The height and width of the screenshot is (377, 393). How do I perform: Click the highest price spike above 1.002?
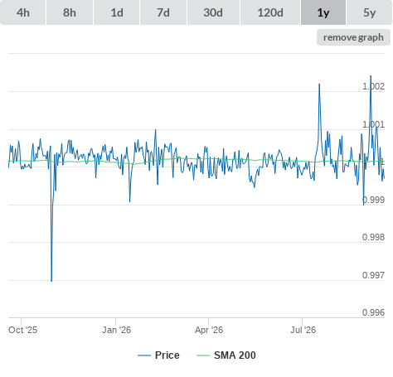coord(371,76)
